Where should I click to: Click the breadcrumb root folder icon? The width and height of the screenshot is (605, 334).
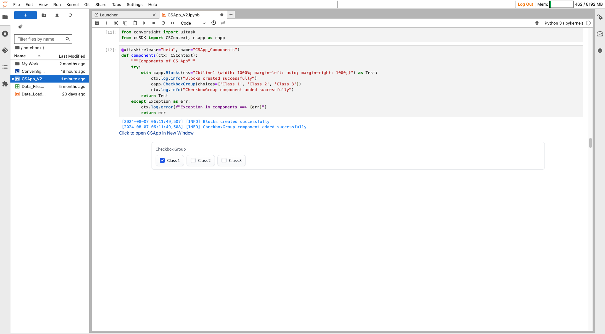click(x=17, y=48)
